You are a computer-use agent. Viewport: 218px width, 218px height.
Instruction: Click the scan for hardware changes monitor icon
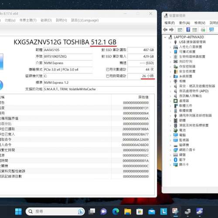tap(211, 30)
